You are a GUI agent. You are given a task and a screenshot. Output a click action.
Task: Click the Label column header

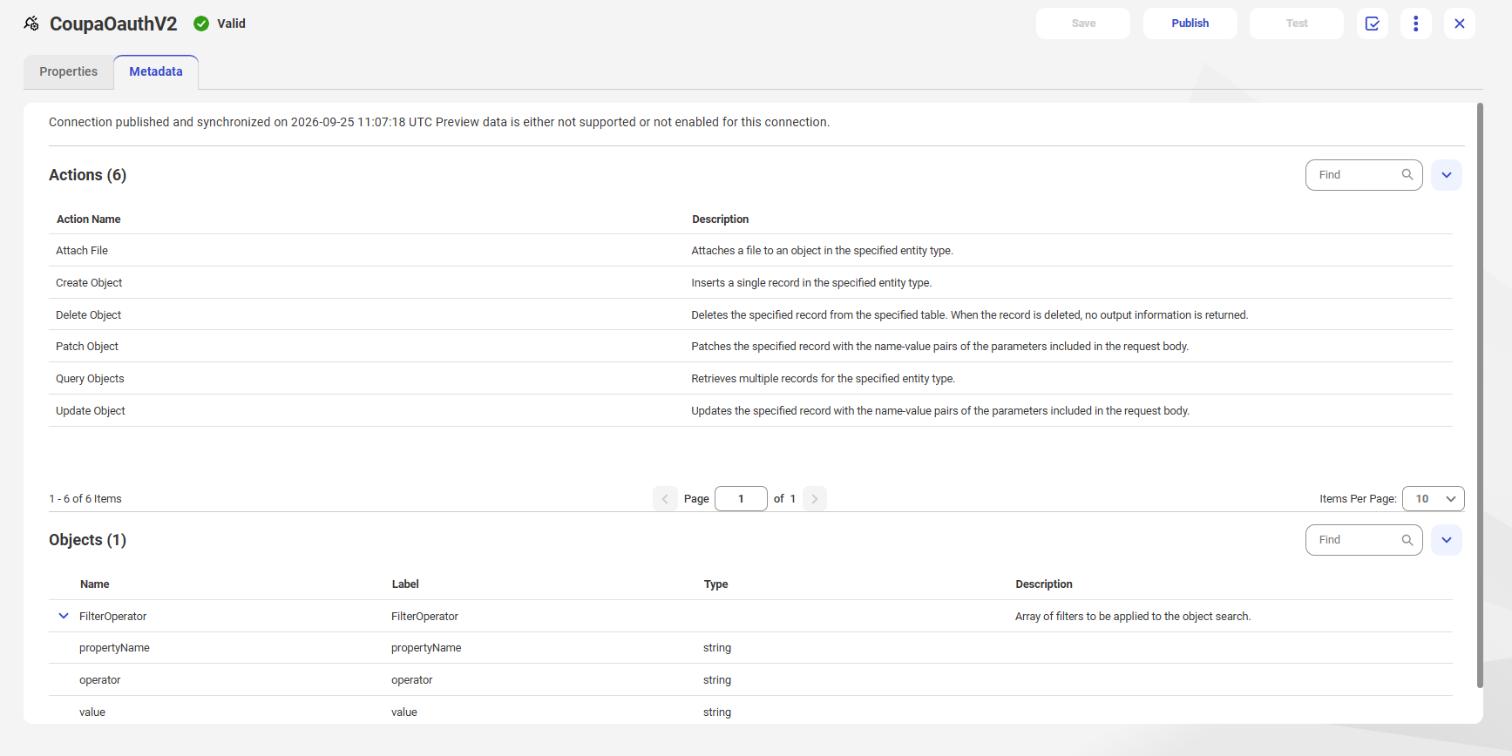(x=405, y=584)
